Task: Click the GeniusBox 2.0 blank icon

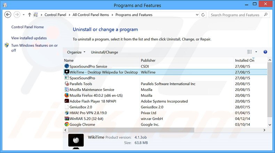Action: pyautogui.click(x=66, y=107)
